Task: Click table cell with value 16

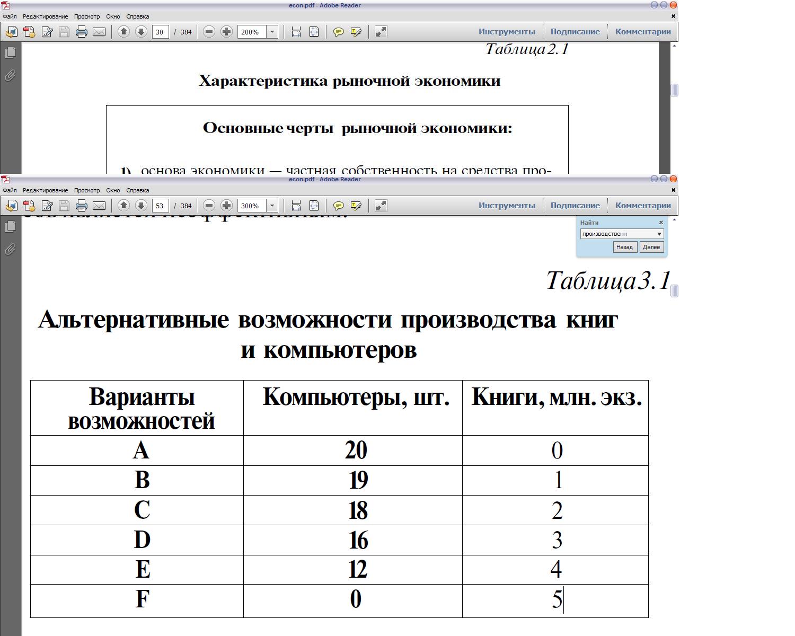Action: [x=353, y=540]
